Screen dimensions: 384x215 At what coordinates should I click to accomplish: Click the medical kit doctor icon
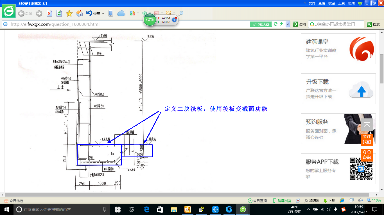point(298,201)
